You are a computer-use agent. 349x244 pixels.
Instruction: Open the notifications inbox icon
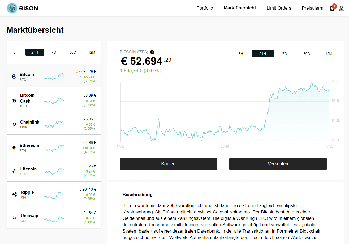tap(332, 9)
